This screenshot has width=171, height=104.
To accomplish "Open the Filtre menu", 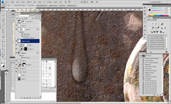I will click(x=34, y=2).
